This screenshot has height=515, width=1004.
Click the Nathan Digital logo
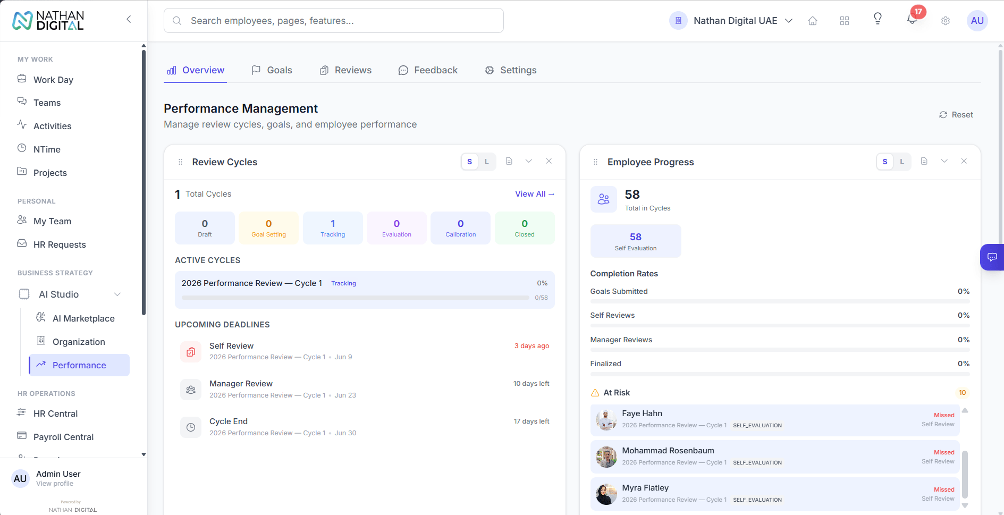(48, 21)
